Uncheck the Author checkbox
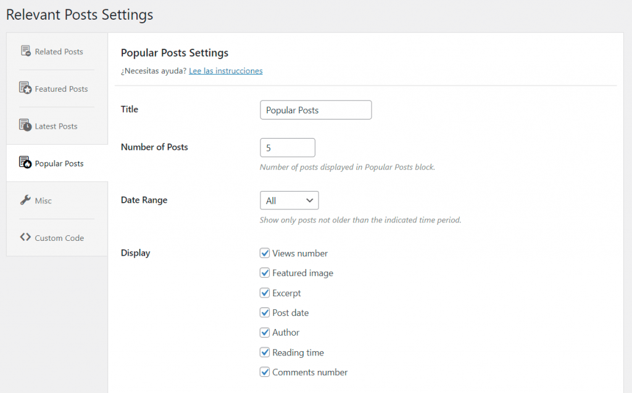Image resolution: width=632 pixels, height=393 pixels. click(265, 332)
